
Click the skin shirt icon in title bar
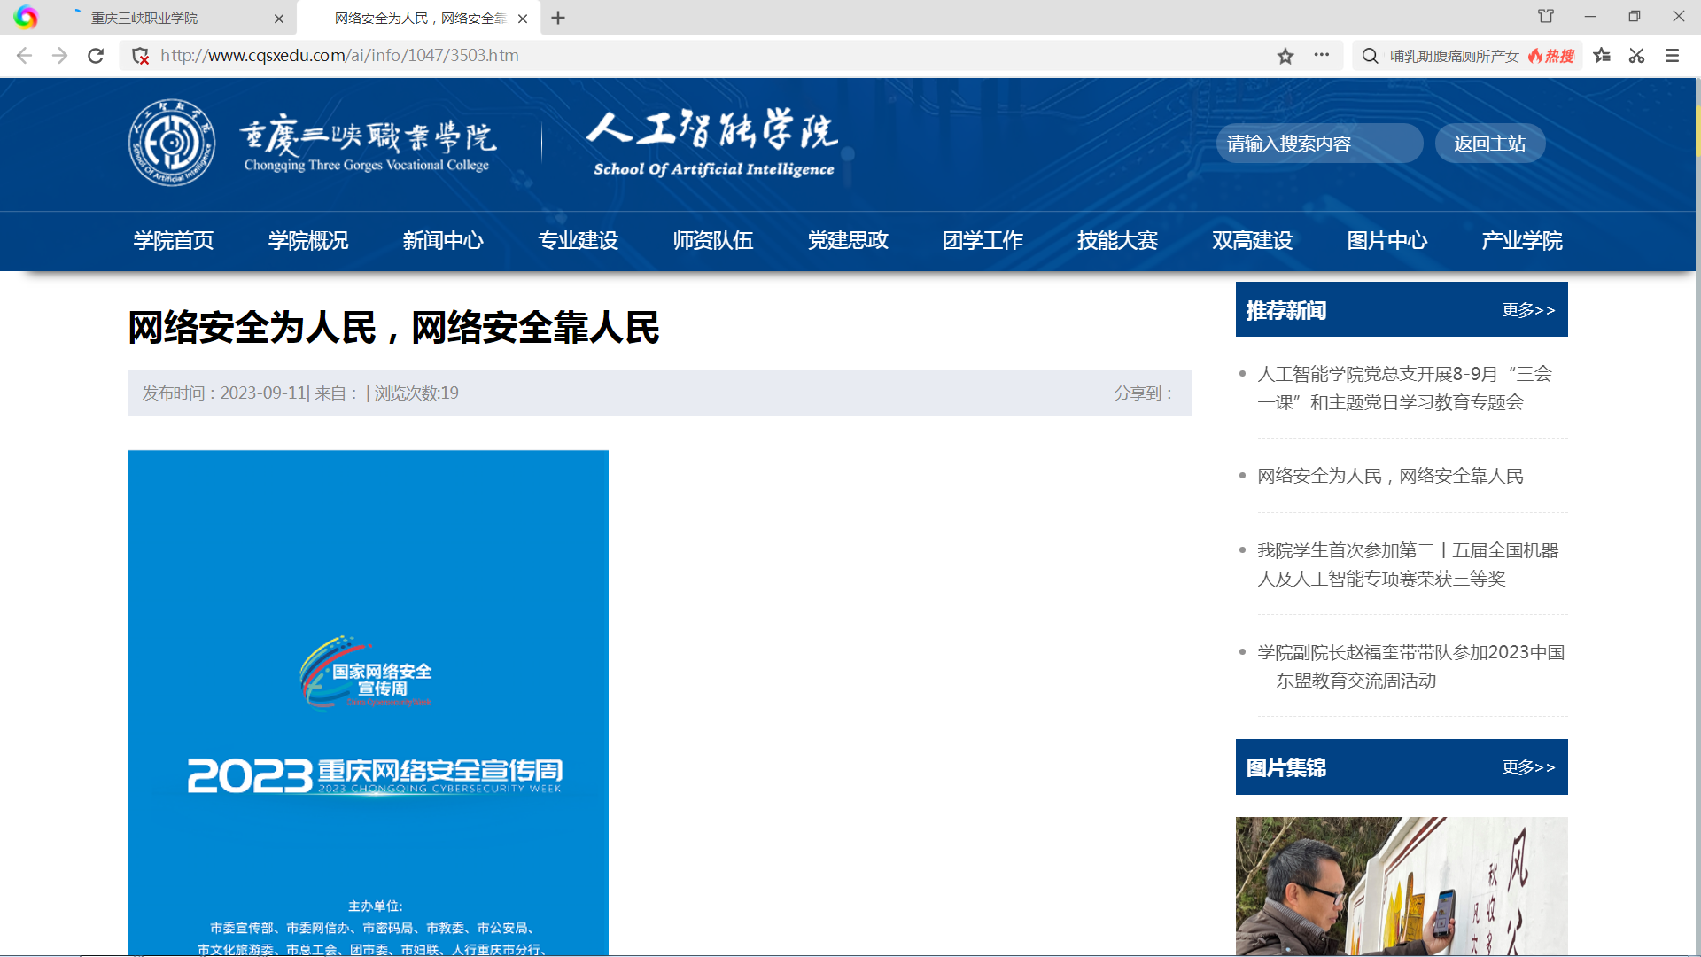(1546, 17)
